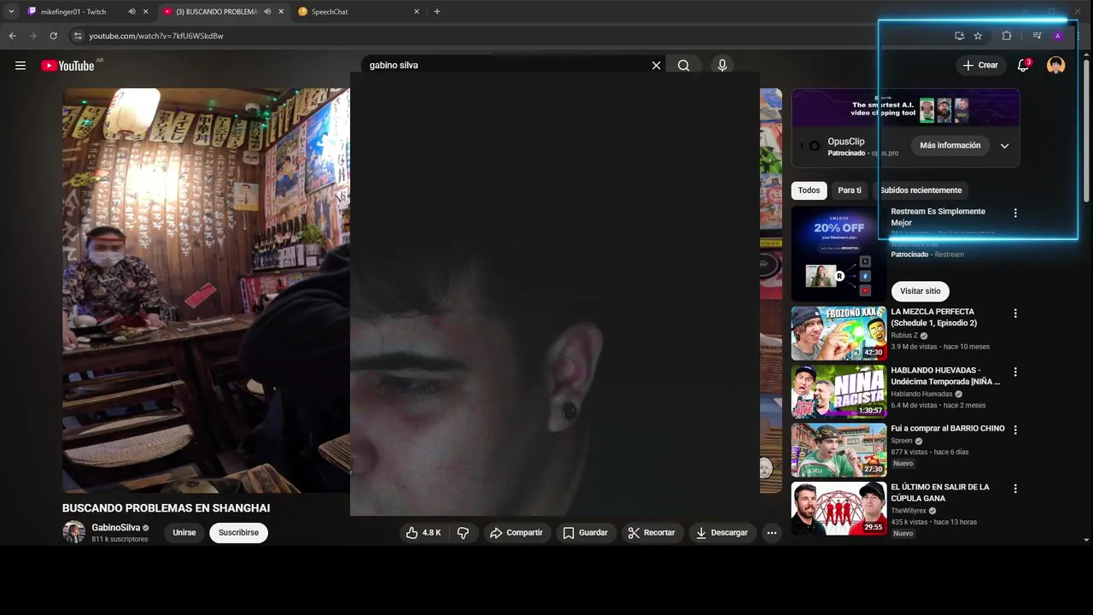Clear the search box with the X icon
The image size is (1093, 615).
[656, 65]
